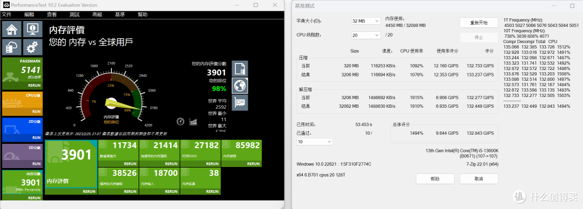Open the CPU thread count 20 dropdown
583x209 pixels.
point(366,35)
